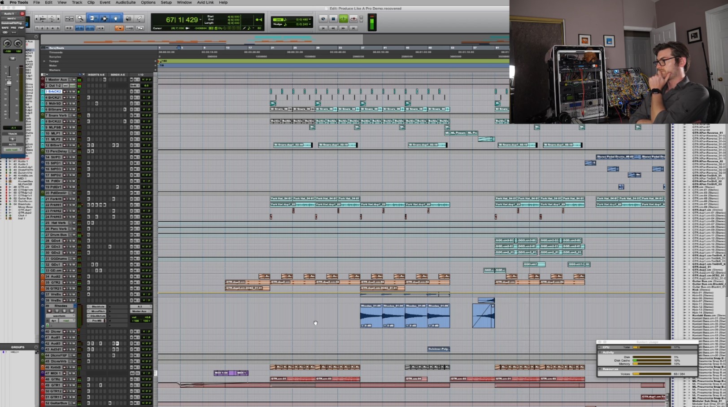This screenshot has height=407, width=728.
Task: Open the Blackhole insert on Rhodes
Action: [x=98, y=306]
